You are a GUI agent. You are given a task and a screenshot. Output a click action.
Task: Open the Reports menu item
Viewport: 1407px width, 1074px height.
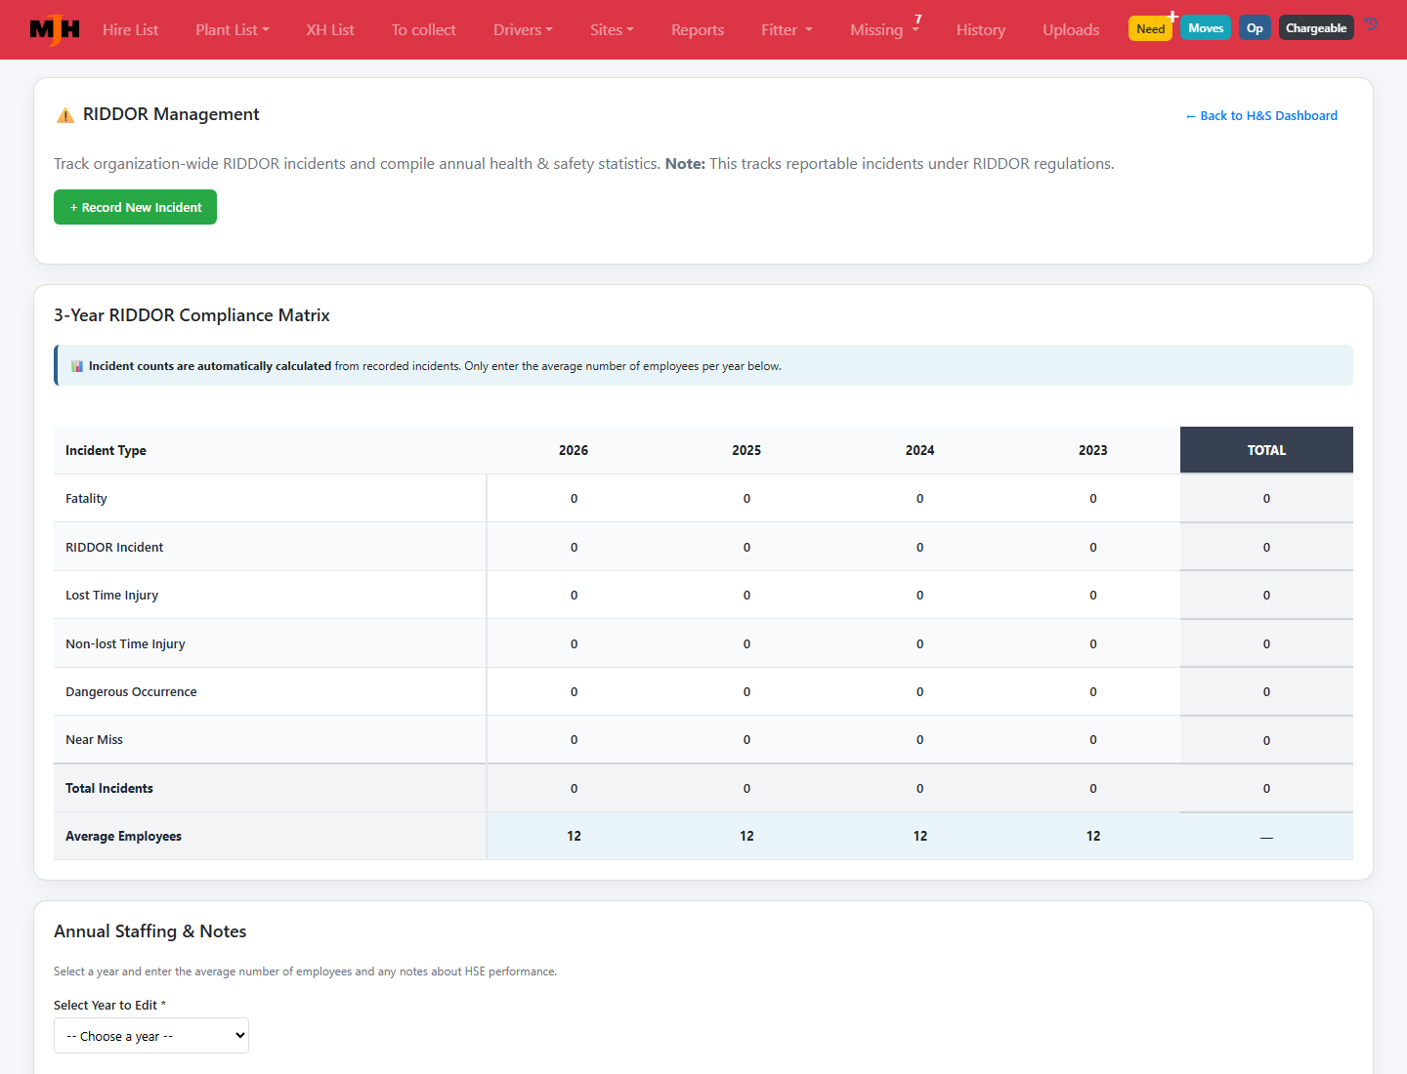click(x=698, y=30)
